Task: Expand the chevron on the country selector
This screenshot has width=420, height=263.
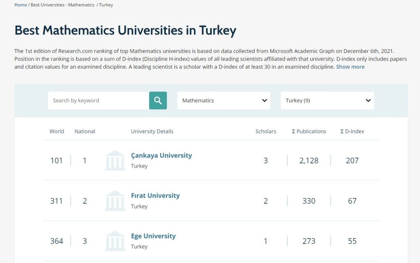Action: pos(367,100)
